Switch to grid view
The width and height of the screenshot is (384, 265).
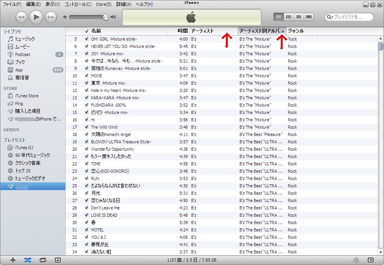(x=299, y=17)
